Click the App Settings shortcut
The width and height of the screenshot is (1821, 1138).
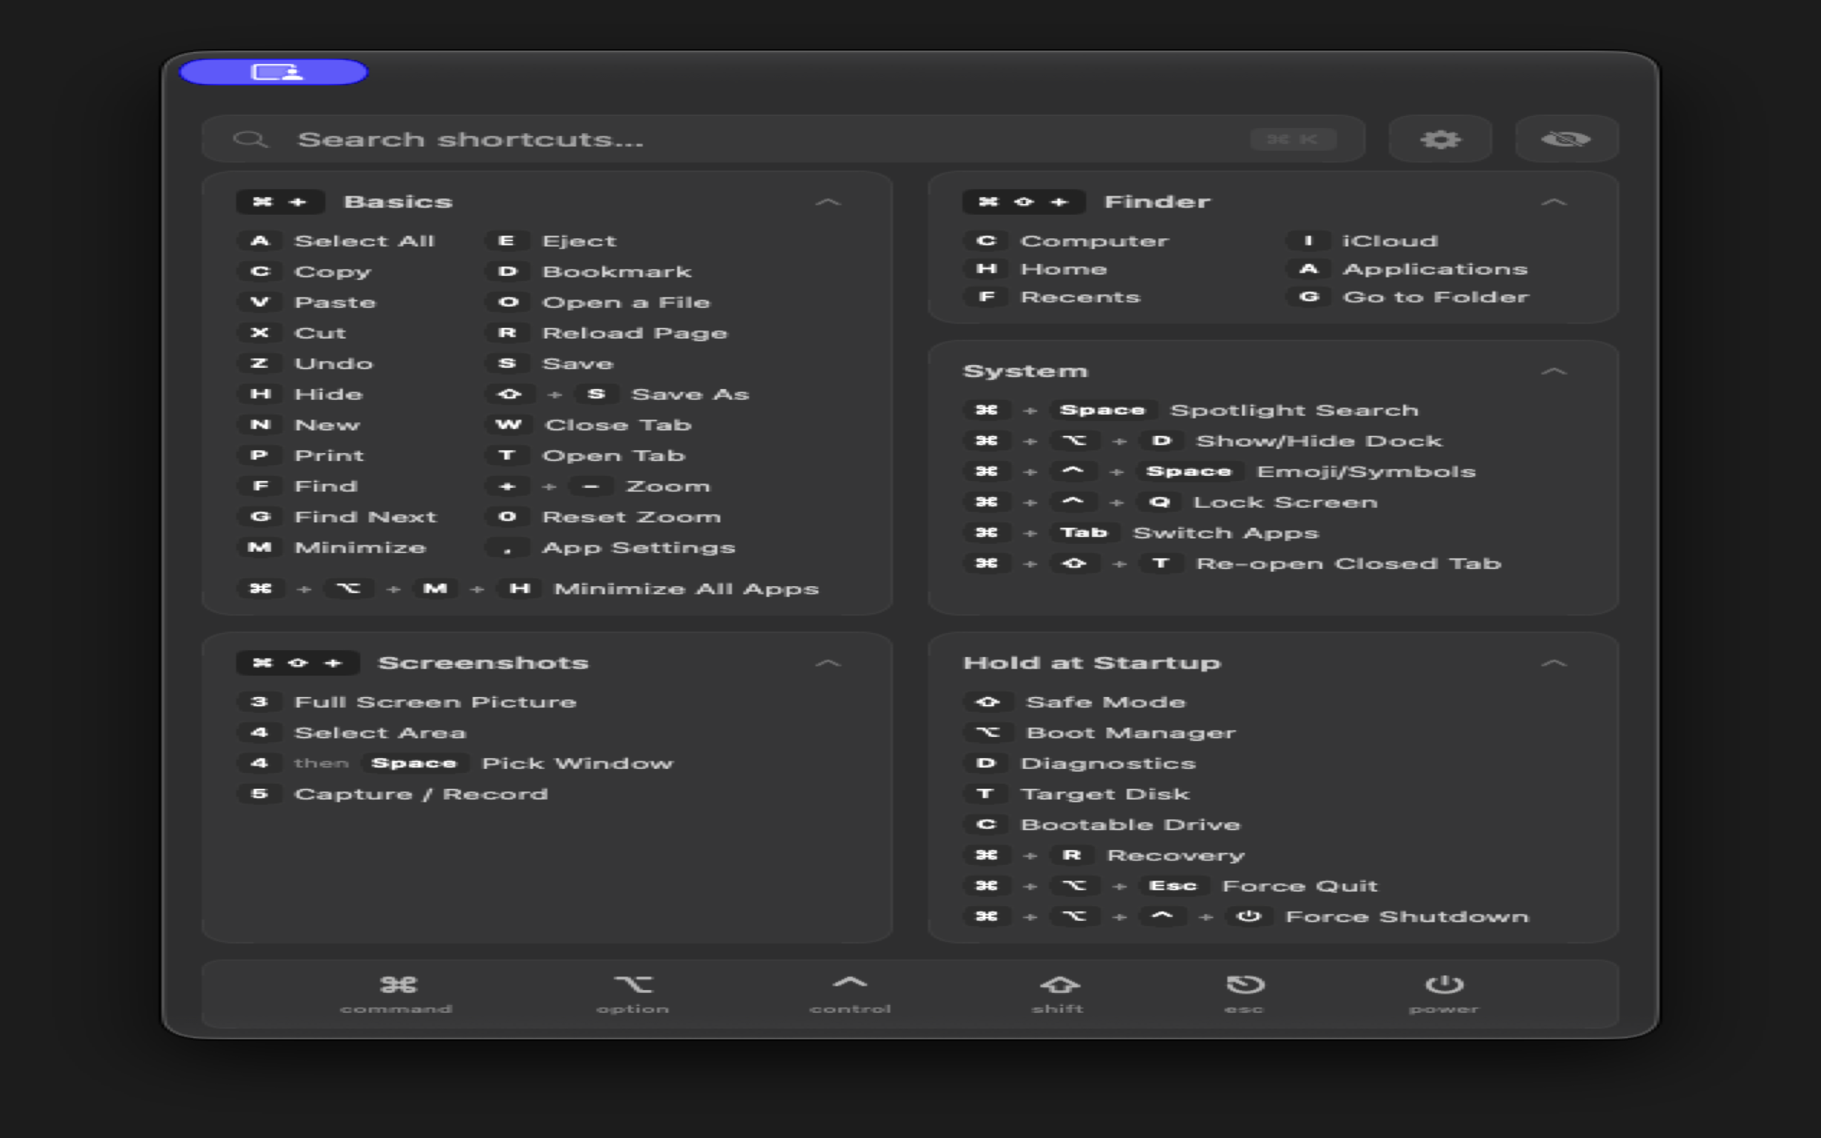tap(611, 548)
